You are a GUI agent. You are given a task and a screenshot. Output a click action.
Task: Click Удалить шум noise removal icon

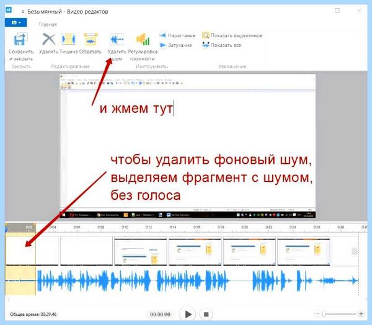(x=117, y=39)
